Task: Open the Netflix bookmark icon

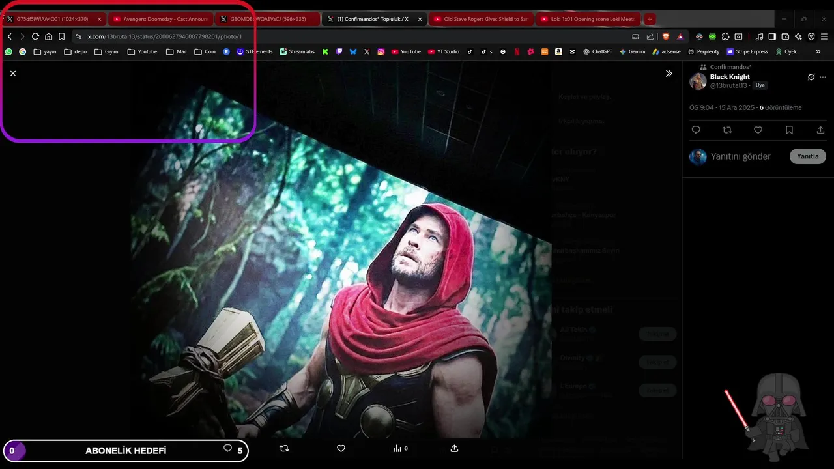Action: (517, 51)
